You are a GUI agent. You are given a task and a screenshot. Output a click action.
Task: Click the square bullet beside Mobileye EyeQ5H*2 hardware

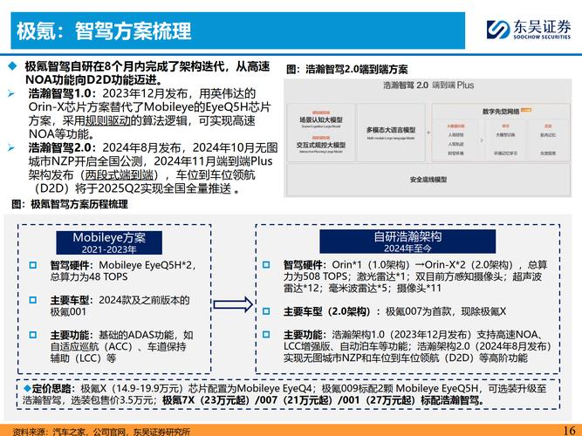[33, 265]
